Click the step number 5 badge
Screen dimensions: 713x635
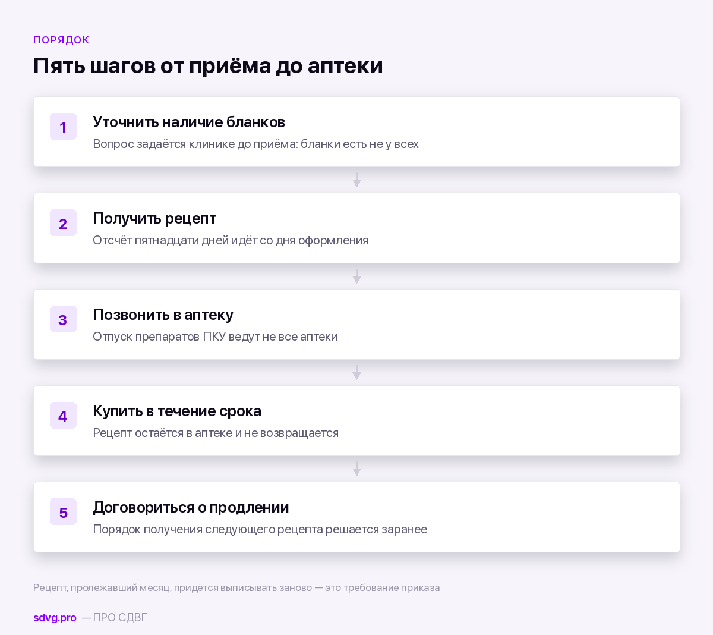(63, 512)
